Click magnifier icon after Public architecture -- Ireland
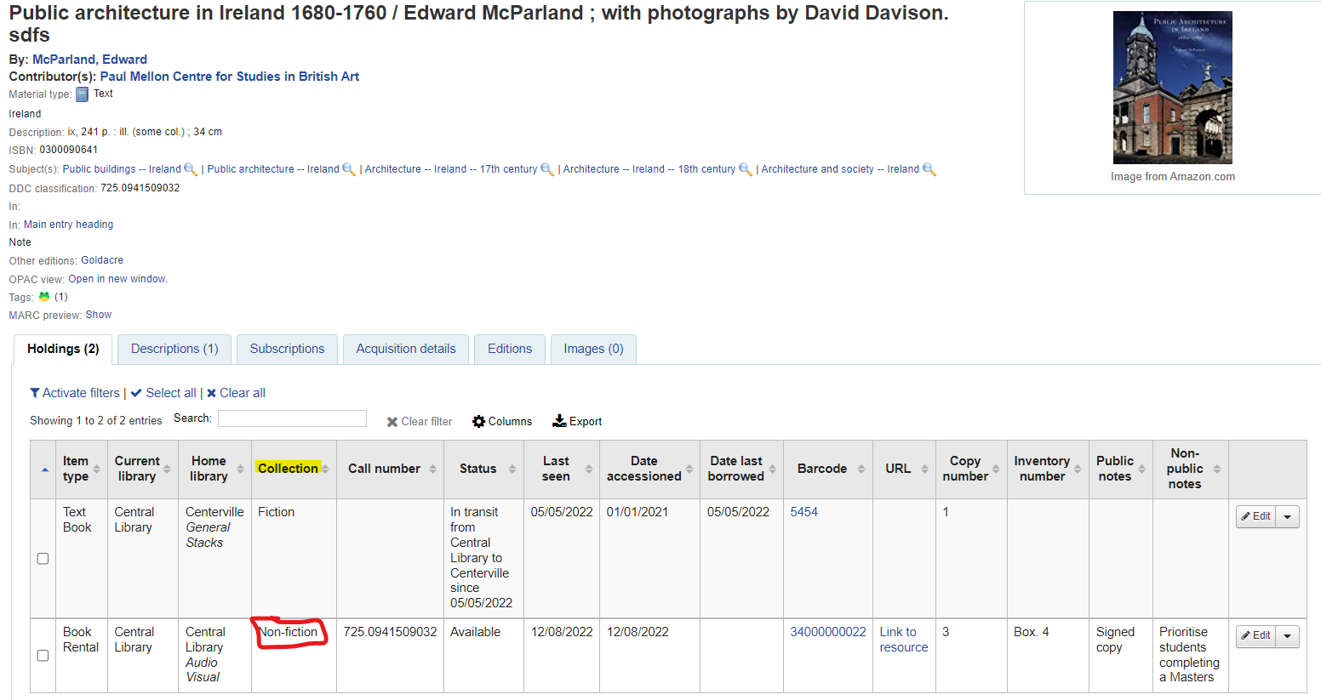Viewport: 1321px width, 700px height. click(349, 169)
